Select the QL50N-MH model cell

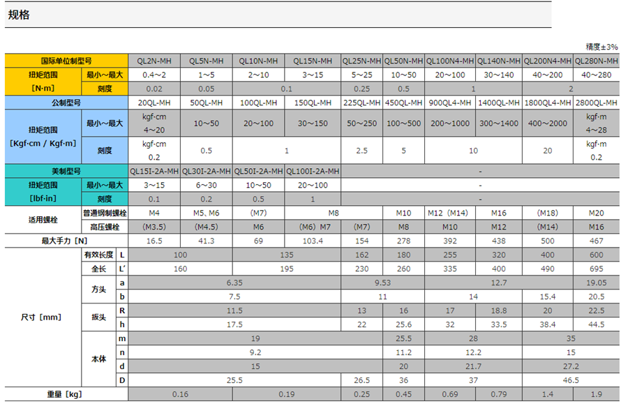tap(403, 61)
